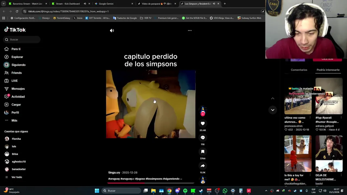
Task: Open options for 'ultima vez como alumnos' video
Action: coord(310,118)
